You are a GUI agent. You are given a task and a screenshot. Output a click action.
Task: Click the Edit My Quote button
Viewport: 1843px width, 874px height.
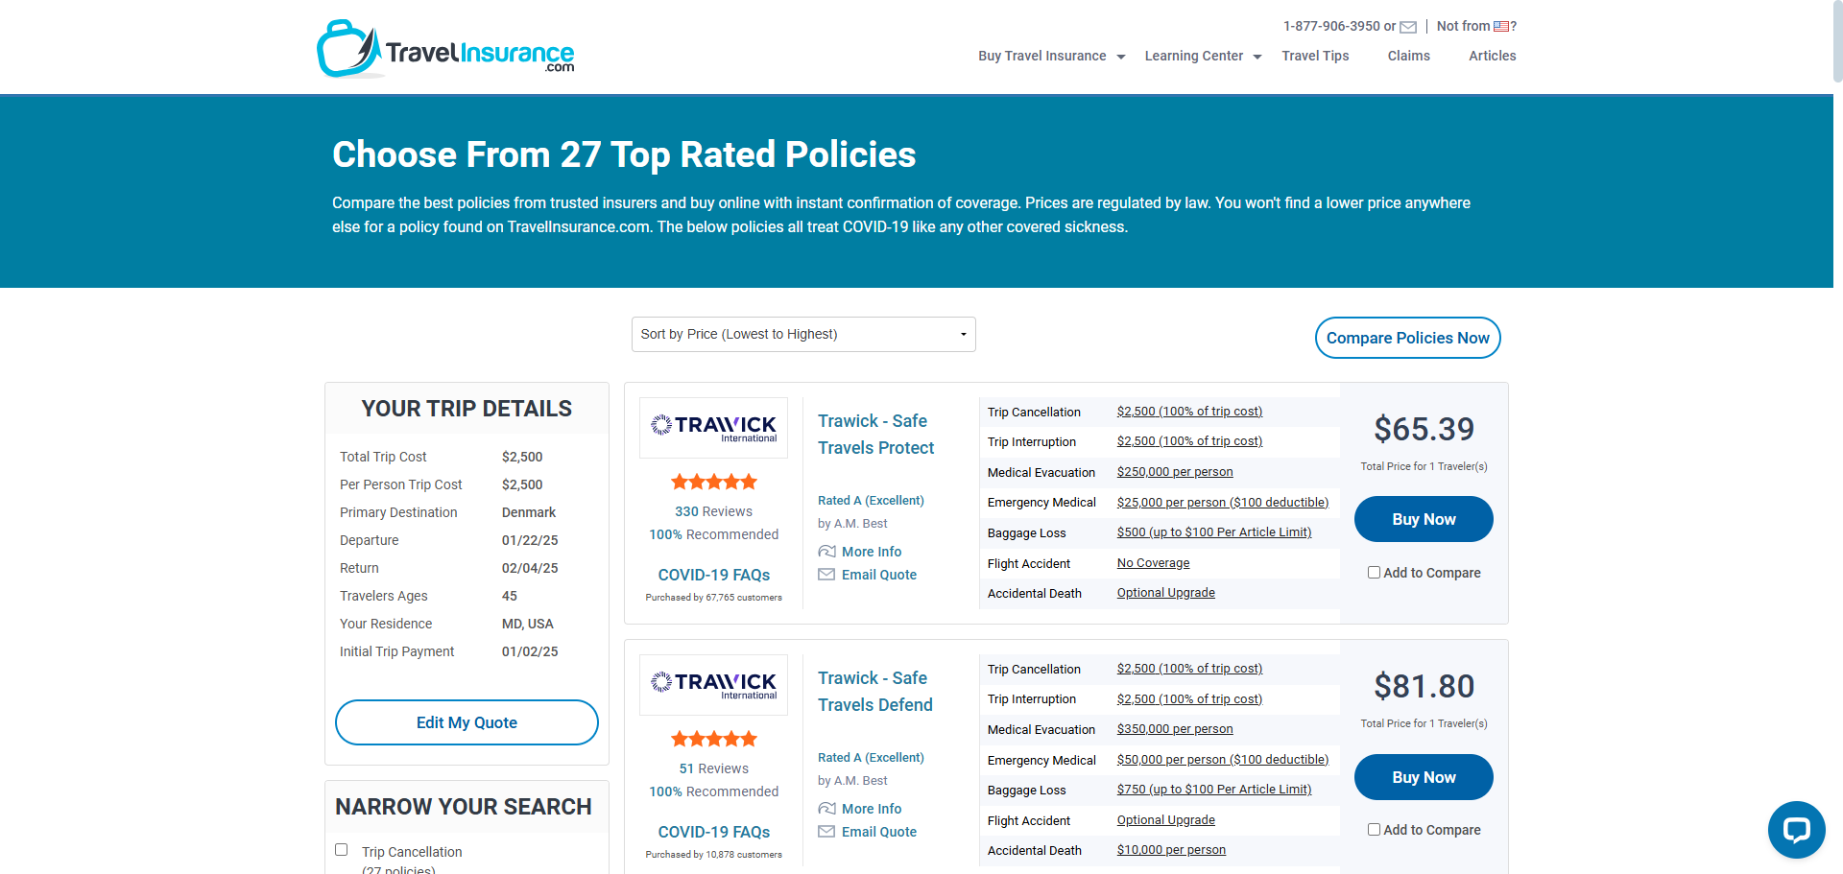tap(467, 722)
